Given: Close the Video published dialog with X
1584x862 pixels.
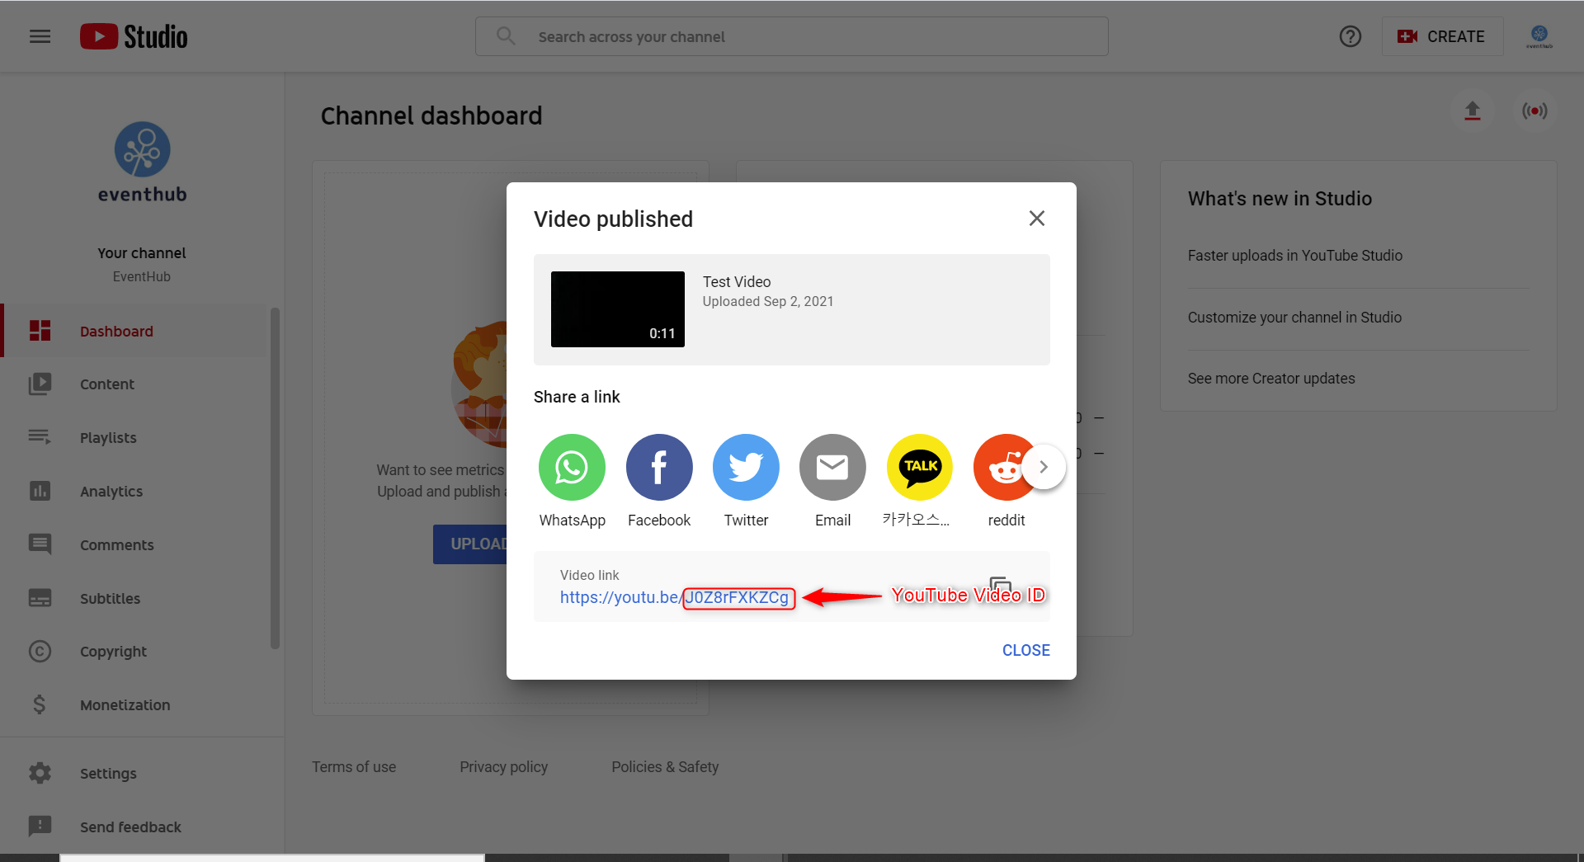Looking at the screenshot, I should tap(1037, 218).
